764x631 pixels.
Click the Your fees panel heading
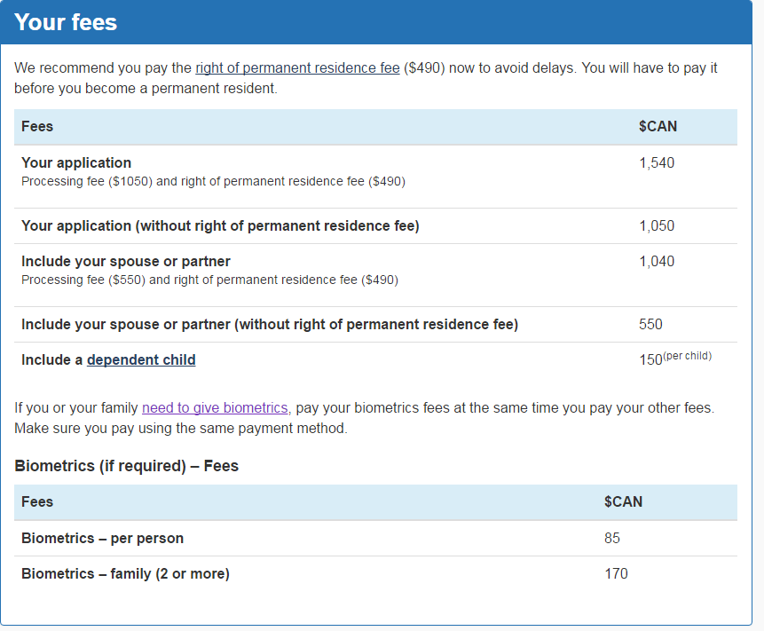tap(67, 22)
